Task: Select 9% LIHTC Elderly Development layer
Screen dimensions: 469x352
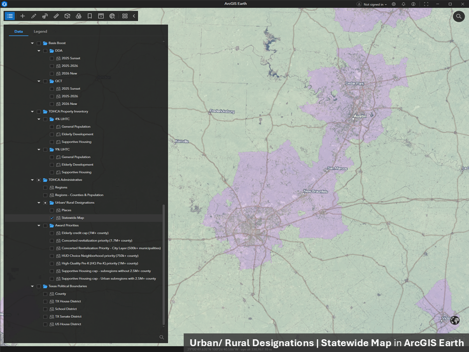Action: point(77,165)
